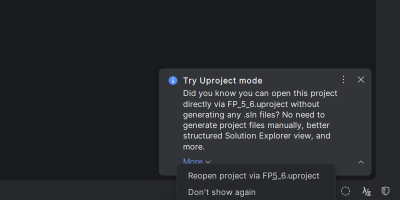This screenshot has height=200, width=400.
Task: Collapse the notification with the up chevron
Action: tap(361, 162)
